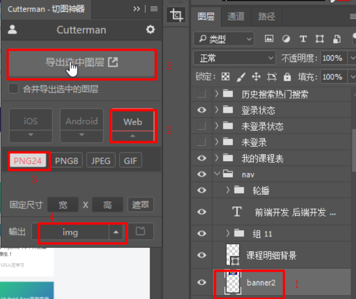Click the 导出选中图层 button
Image resolution: width=356 pixels, height=299 pixels.
pos(81,63)
